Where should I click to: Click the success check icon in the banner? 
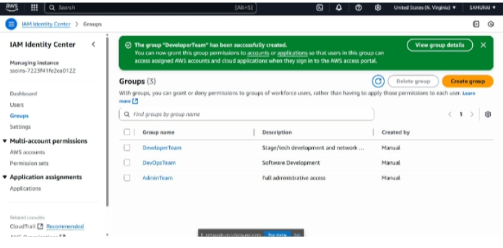128,45
